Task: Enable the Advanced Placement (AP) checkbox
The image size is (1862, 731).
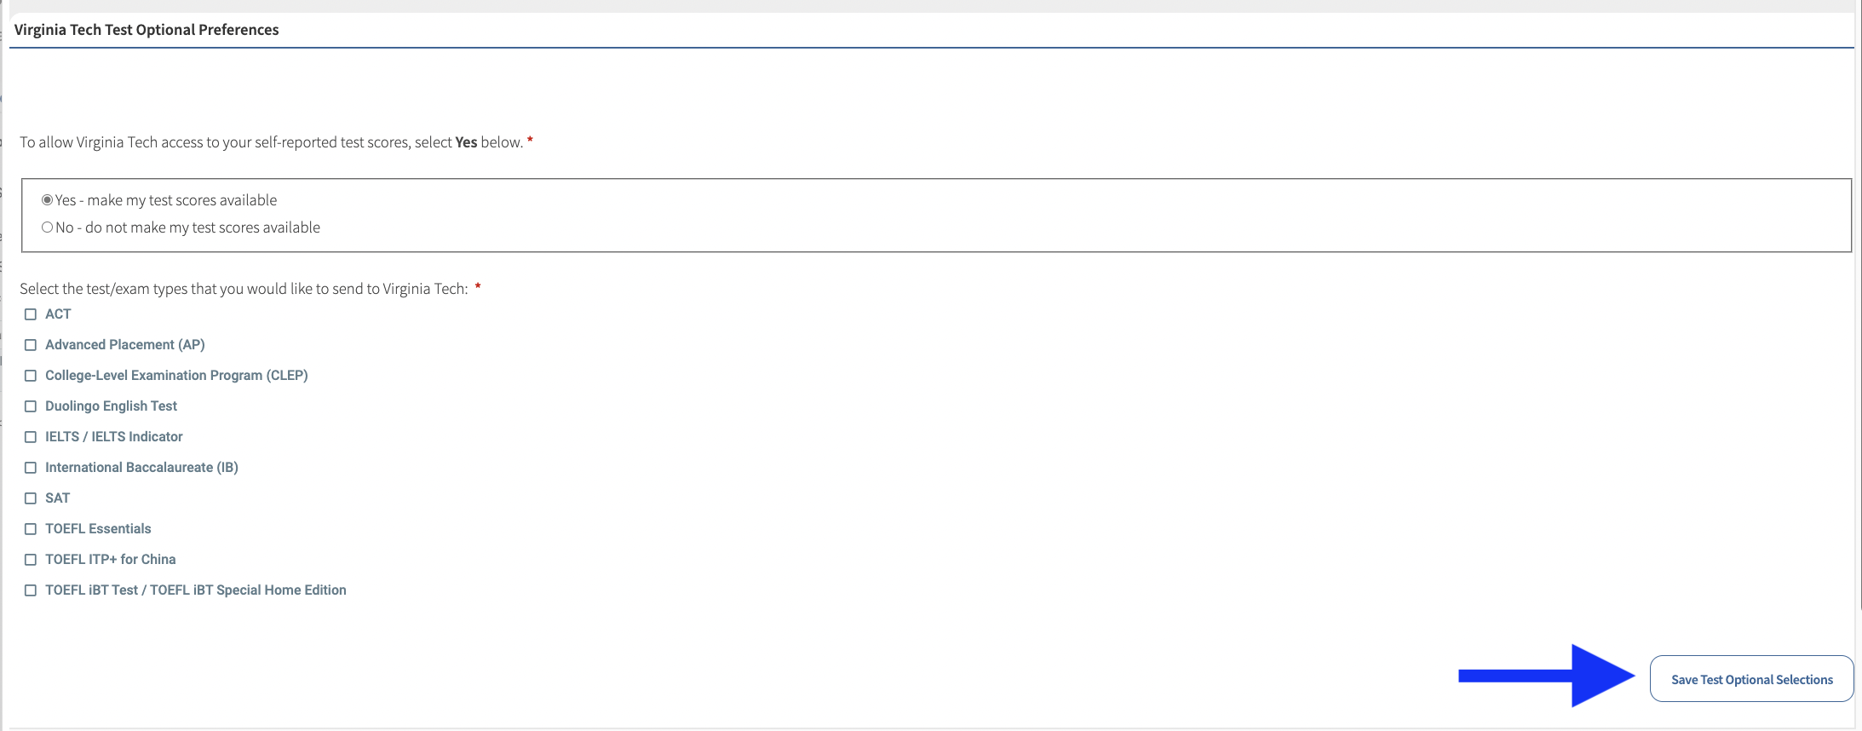Action: tap(31, 345)
